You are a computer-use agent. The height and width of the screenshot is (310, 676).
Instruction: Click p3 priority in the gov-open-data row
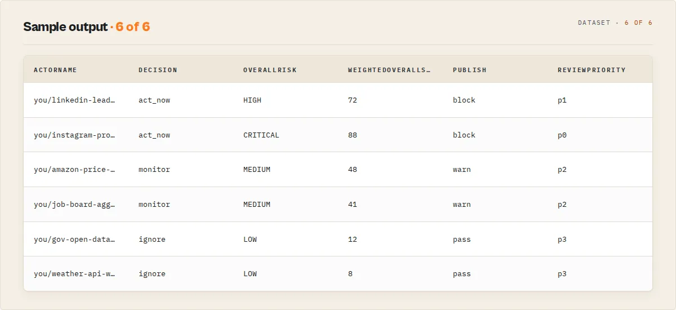tap(562, 240)
